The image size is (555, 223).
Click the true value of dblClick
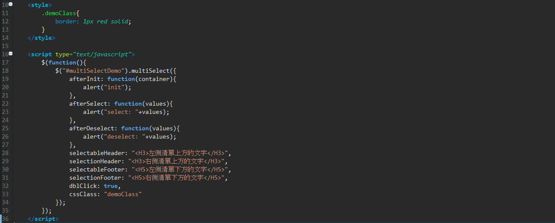(111, 186)
